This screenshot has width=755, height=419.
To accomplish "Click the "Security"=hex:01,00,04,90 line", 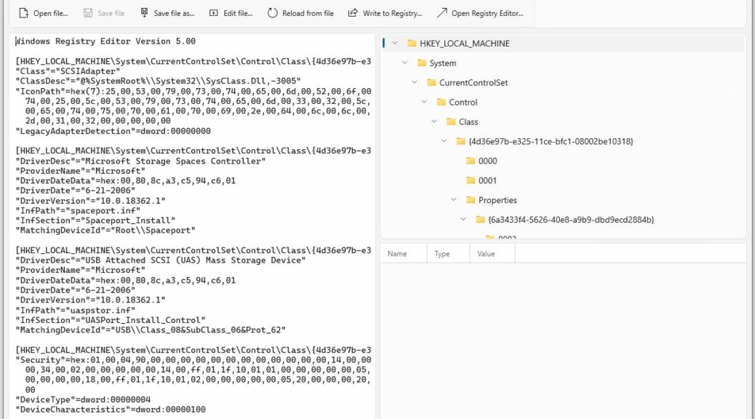I will click(193, 360).
